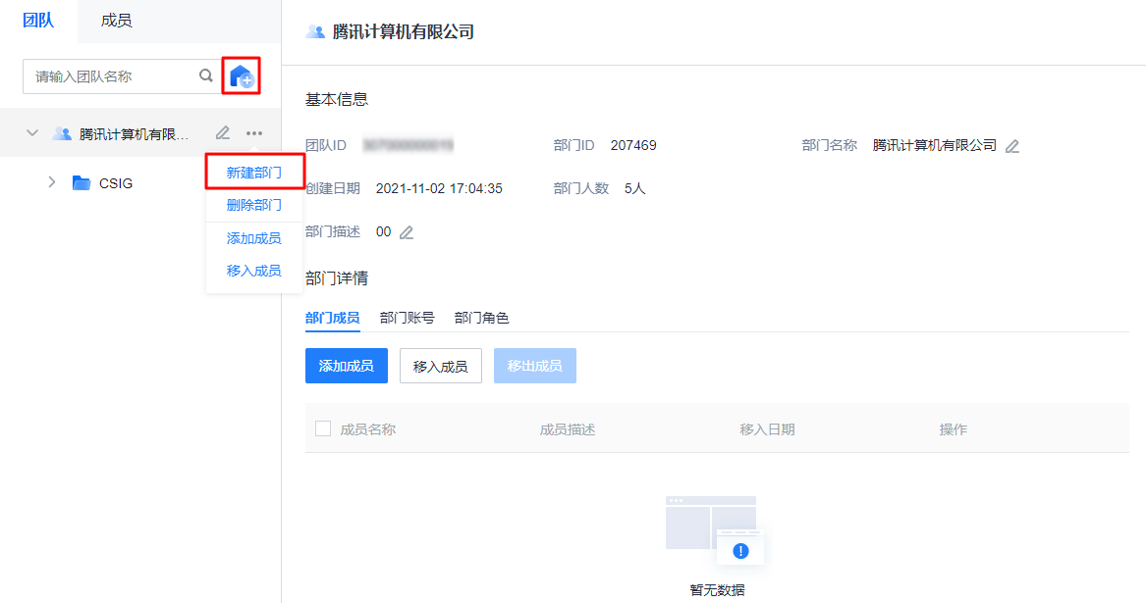Viewport: 1146px width, 603px height.
Task: Click the 基本信息 section heading
Action: [337, 99]
